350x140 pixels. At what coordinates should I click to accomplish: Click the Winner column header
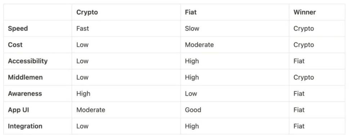pyautogui.click(x=305, y=12)
